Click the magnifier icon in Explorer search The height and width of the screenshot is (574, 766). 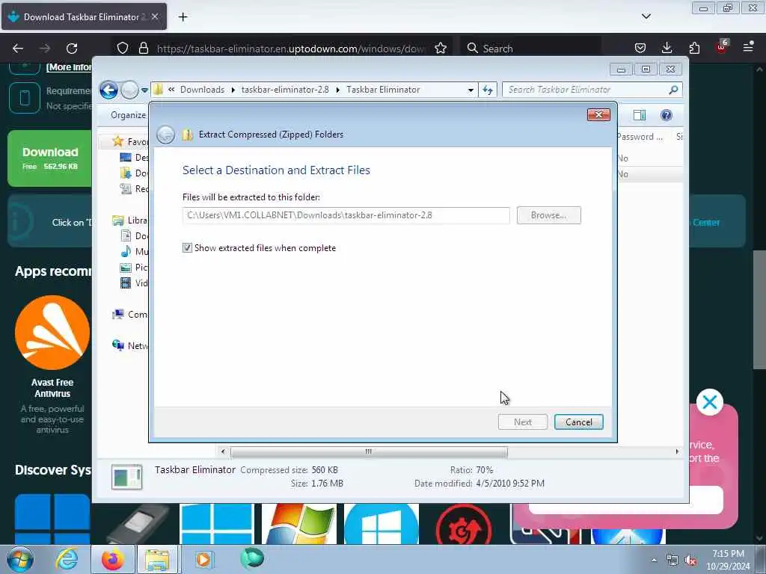tap(673, 90)
